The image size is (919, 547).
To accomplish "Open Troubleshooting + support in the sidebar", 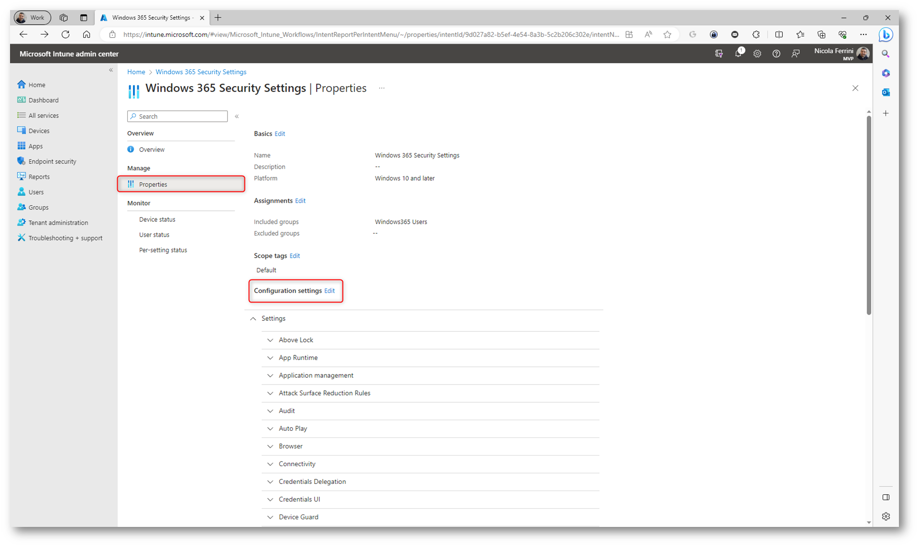I will tap(65, 238).
